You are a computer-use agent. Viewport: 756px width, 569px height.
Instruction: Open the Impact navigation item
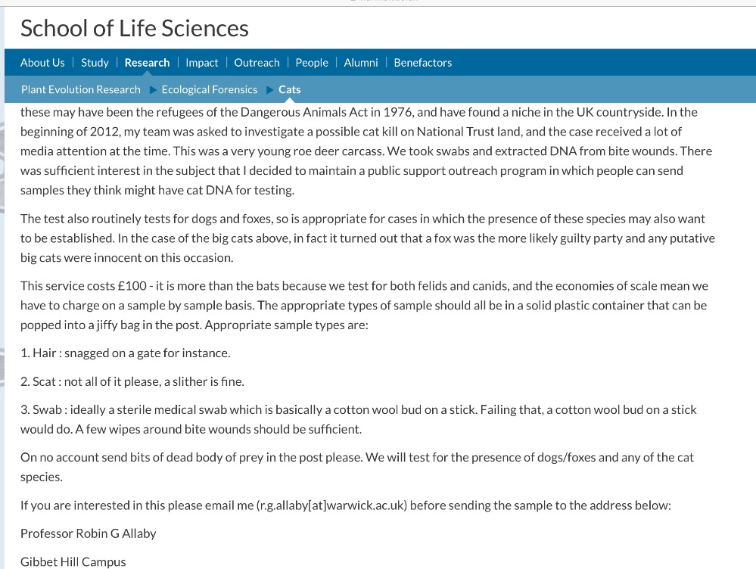[202, 62]
